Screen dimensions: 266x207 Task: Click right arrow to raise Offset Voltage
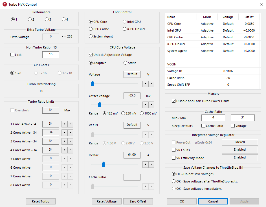(x=151, y=105)
